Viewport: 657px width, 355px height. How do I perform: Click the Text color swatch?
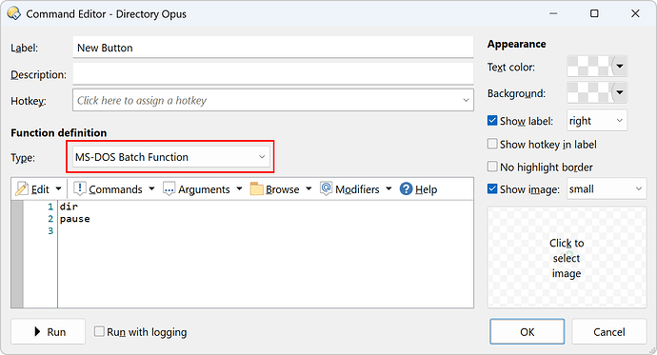589,66
